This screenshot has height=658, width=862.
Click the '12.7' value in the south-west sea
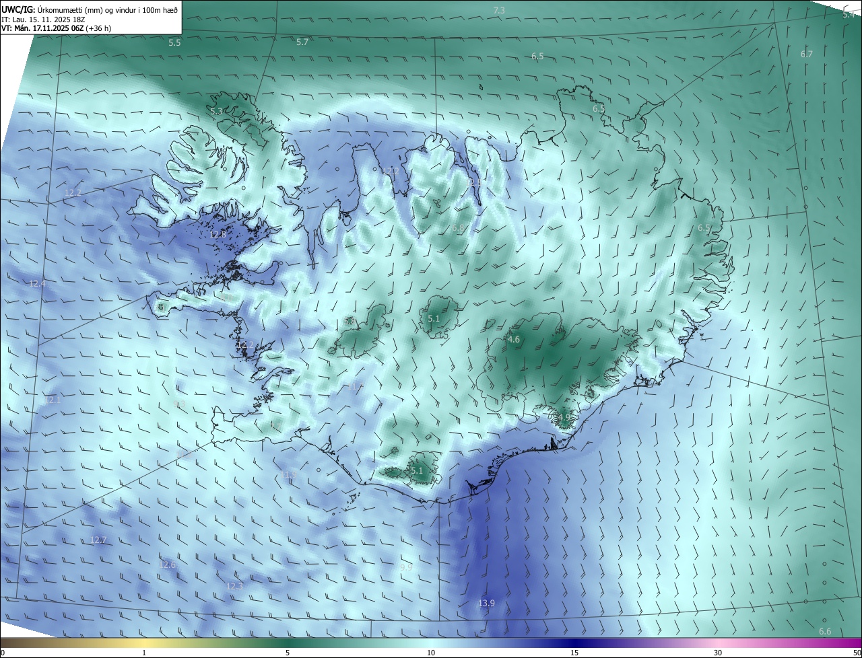coord(98,540)
